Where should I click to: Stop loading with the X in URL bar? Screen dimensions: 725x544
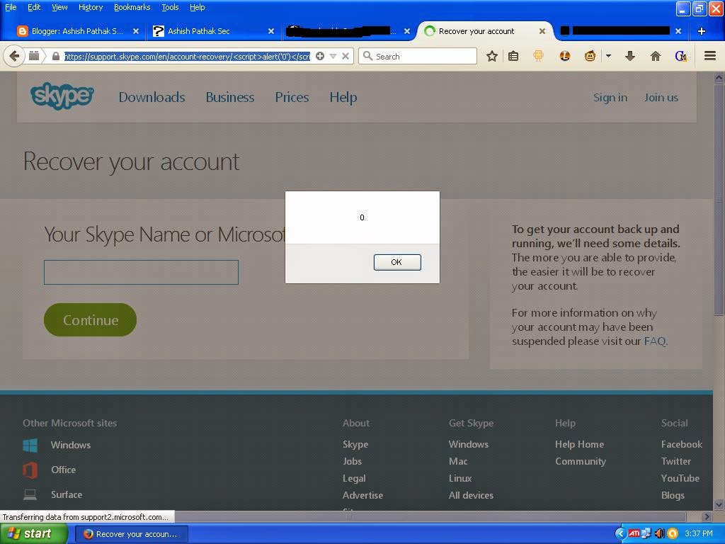tap(346, 56)
